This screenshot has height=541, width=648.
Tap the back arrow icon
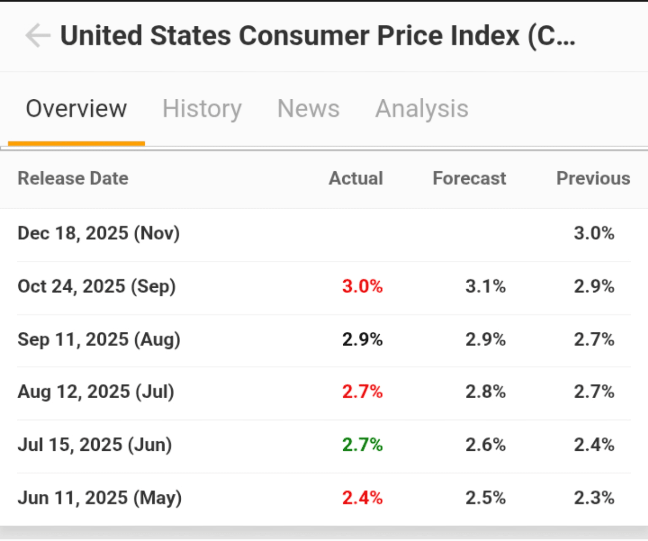[37, 35]
